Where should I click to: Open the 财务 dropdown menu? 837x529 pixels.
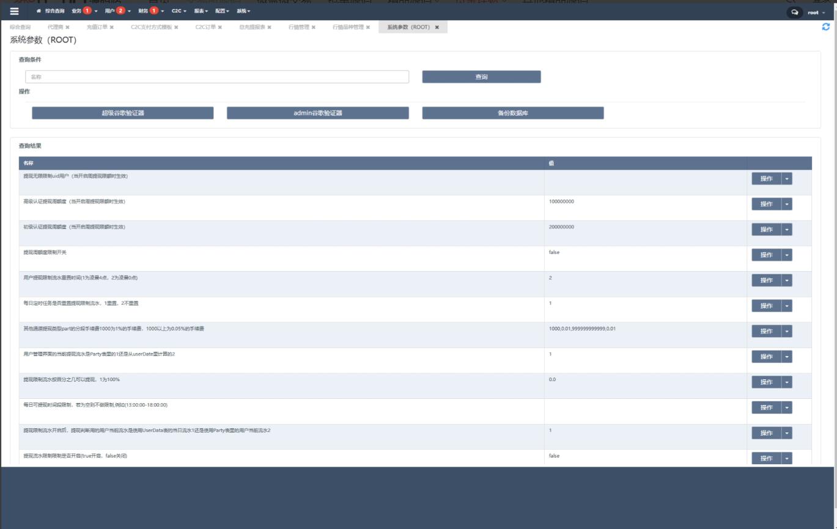tap(147, 11)
